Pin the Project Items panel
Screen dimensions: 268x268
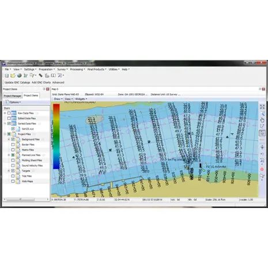(44, 89)
